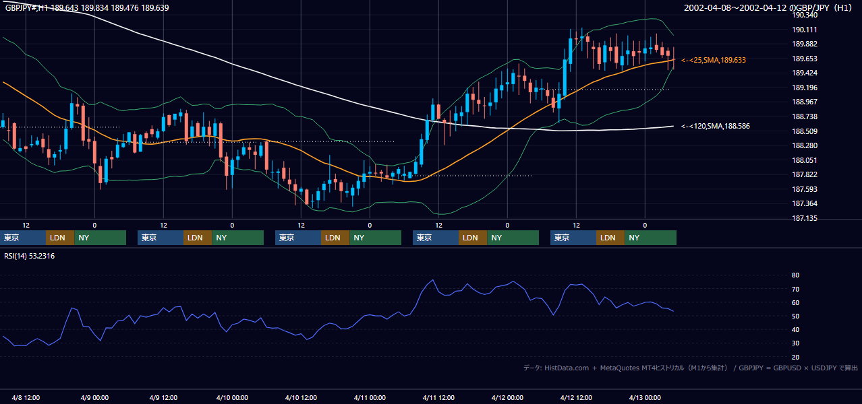Select the 4/11 12:00 time axis marker
Screen dimensions: 862x404
(438, 398)
